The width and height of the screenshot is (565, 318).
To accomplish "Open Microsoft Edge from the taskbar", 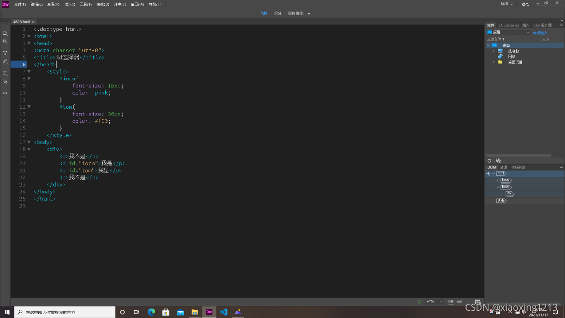I will (x=151, y=312).
